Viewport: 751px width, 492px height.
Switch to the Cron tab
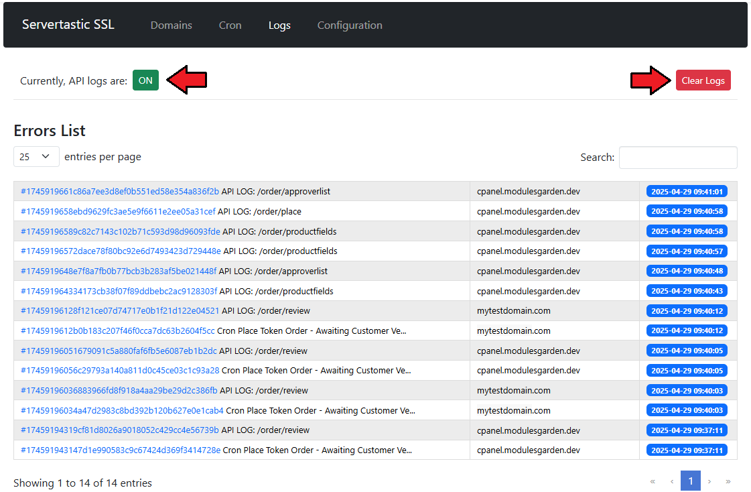[230, 25]
